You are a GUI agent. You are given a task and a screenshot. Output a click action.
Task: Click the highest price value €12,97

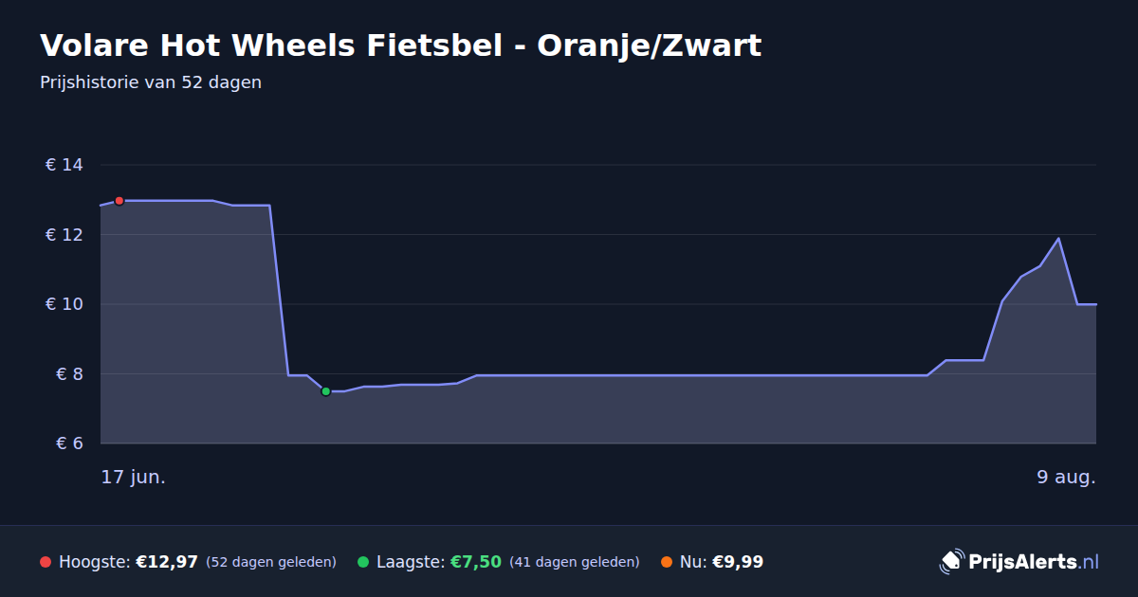(167, 562)
